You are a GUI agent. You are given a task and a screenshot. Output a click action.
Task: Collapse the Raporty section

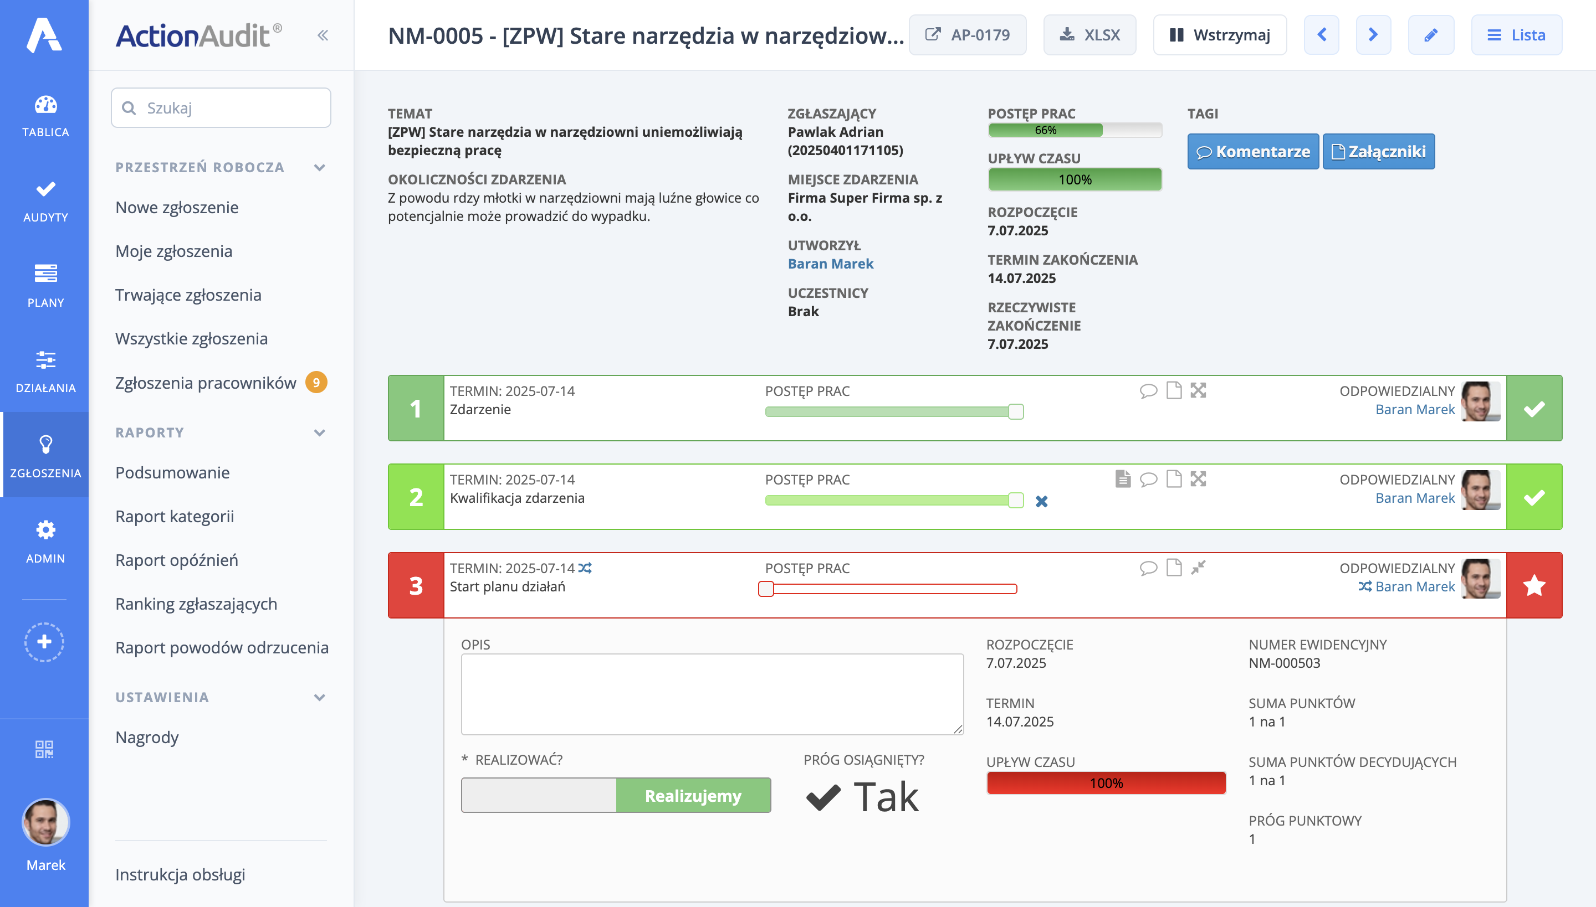click(x=320, y=433)
